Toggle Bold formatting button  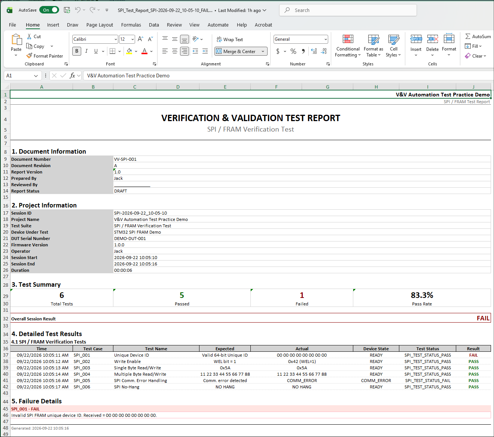(x=77, y=51)
